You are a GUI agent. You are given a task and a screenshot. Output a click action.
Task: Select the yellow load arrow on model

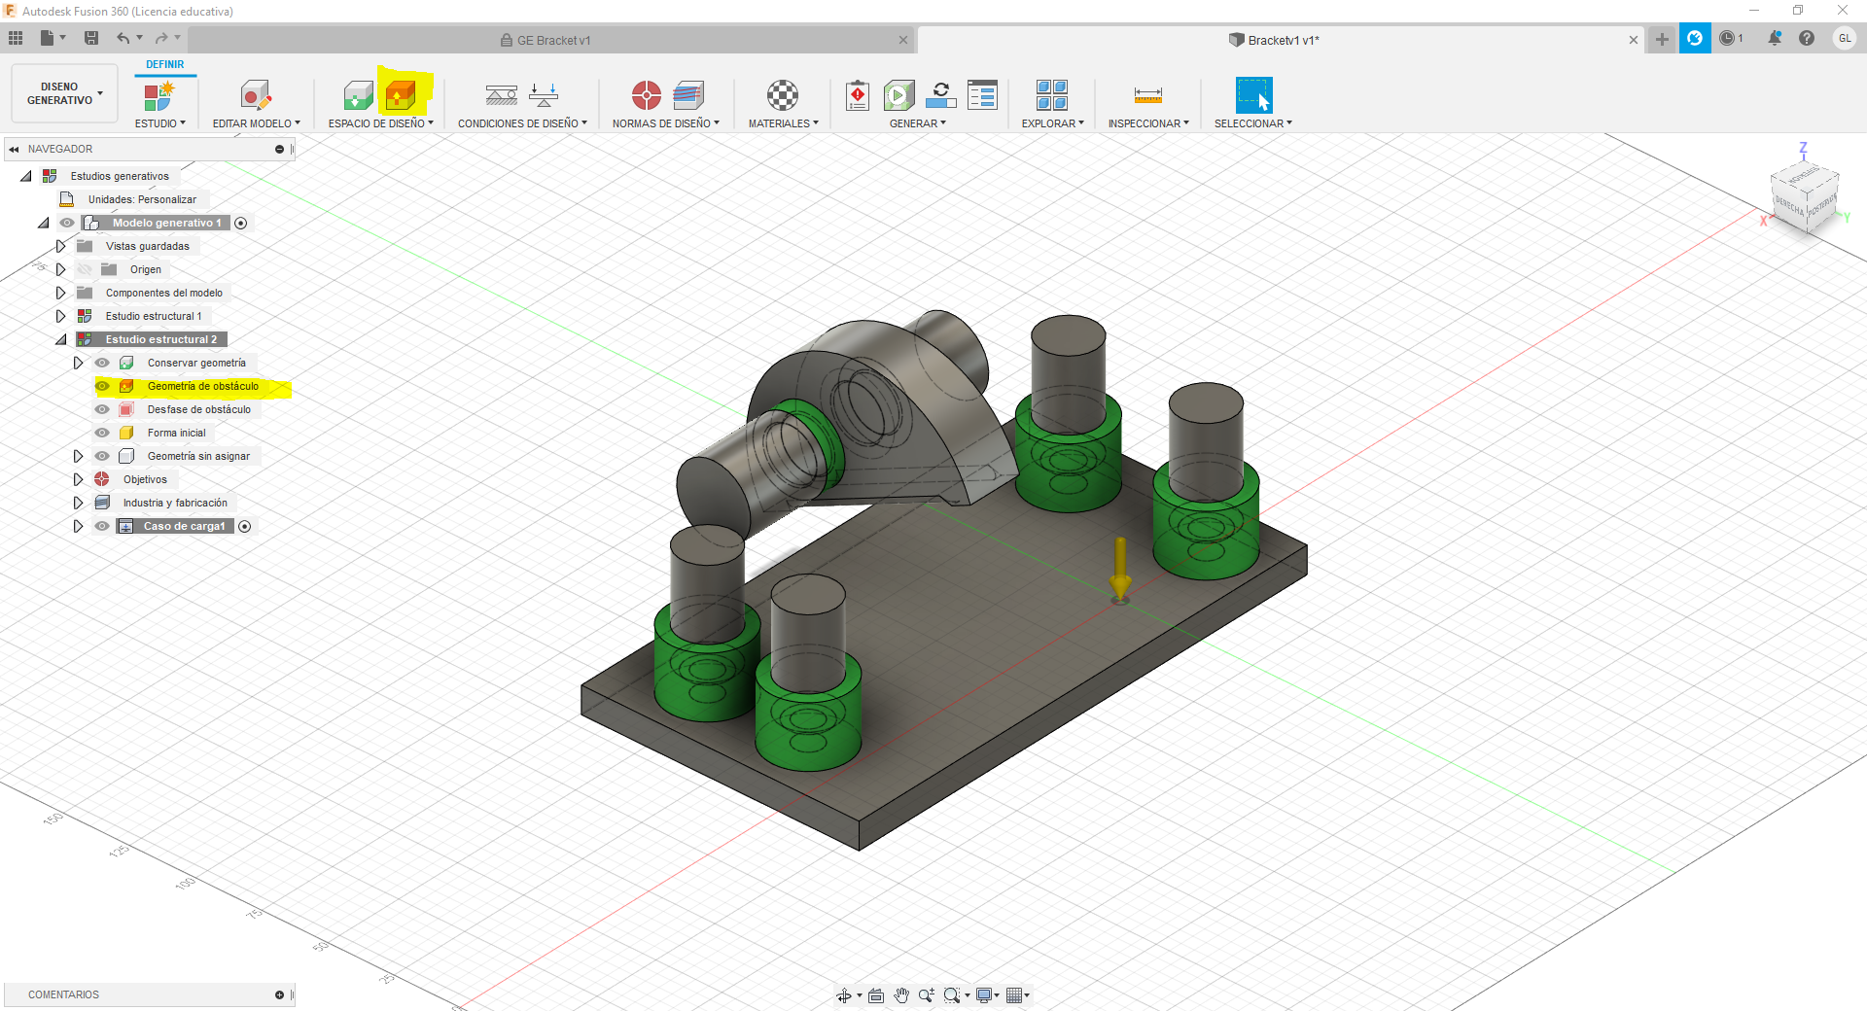[x=1120, y=569]
